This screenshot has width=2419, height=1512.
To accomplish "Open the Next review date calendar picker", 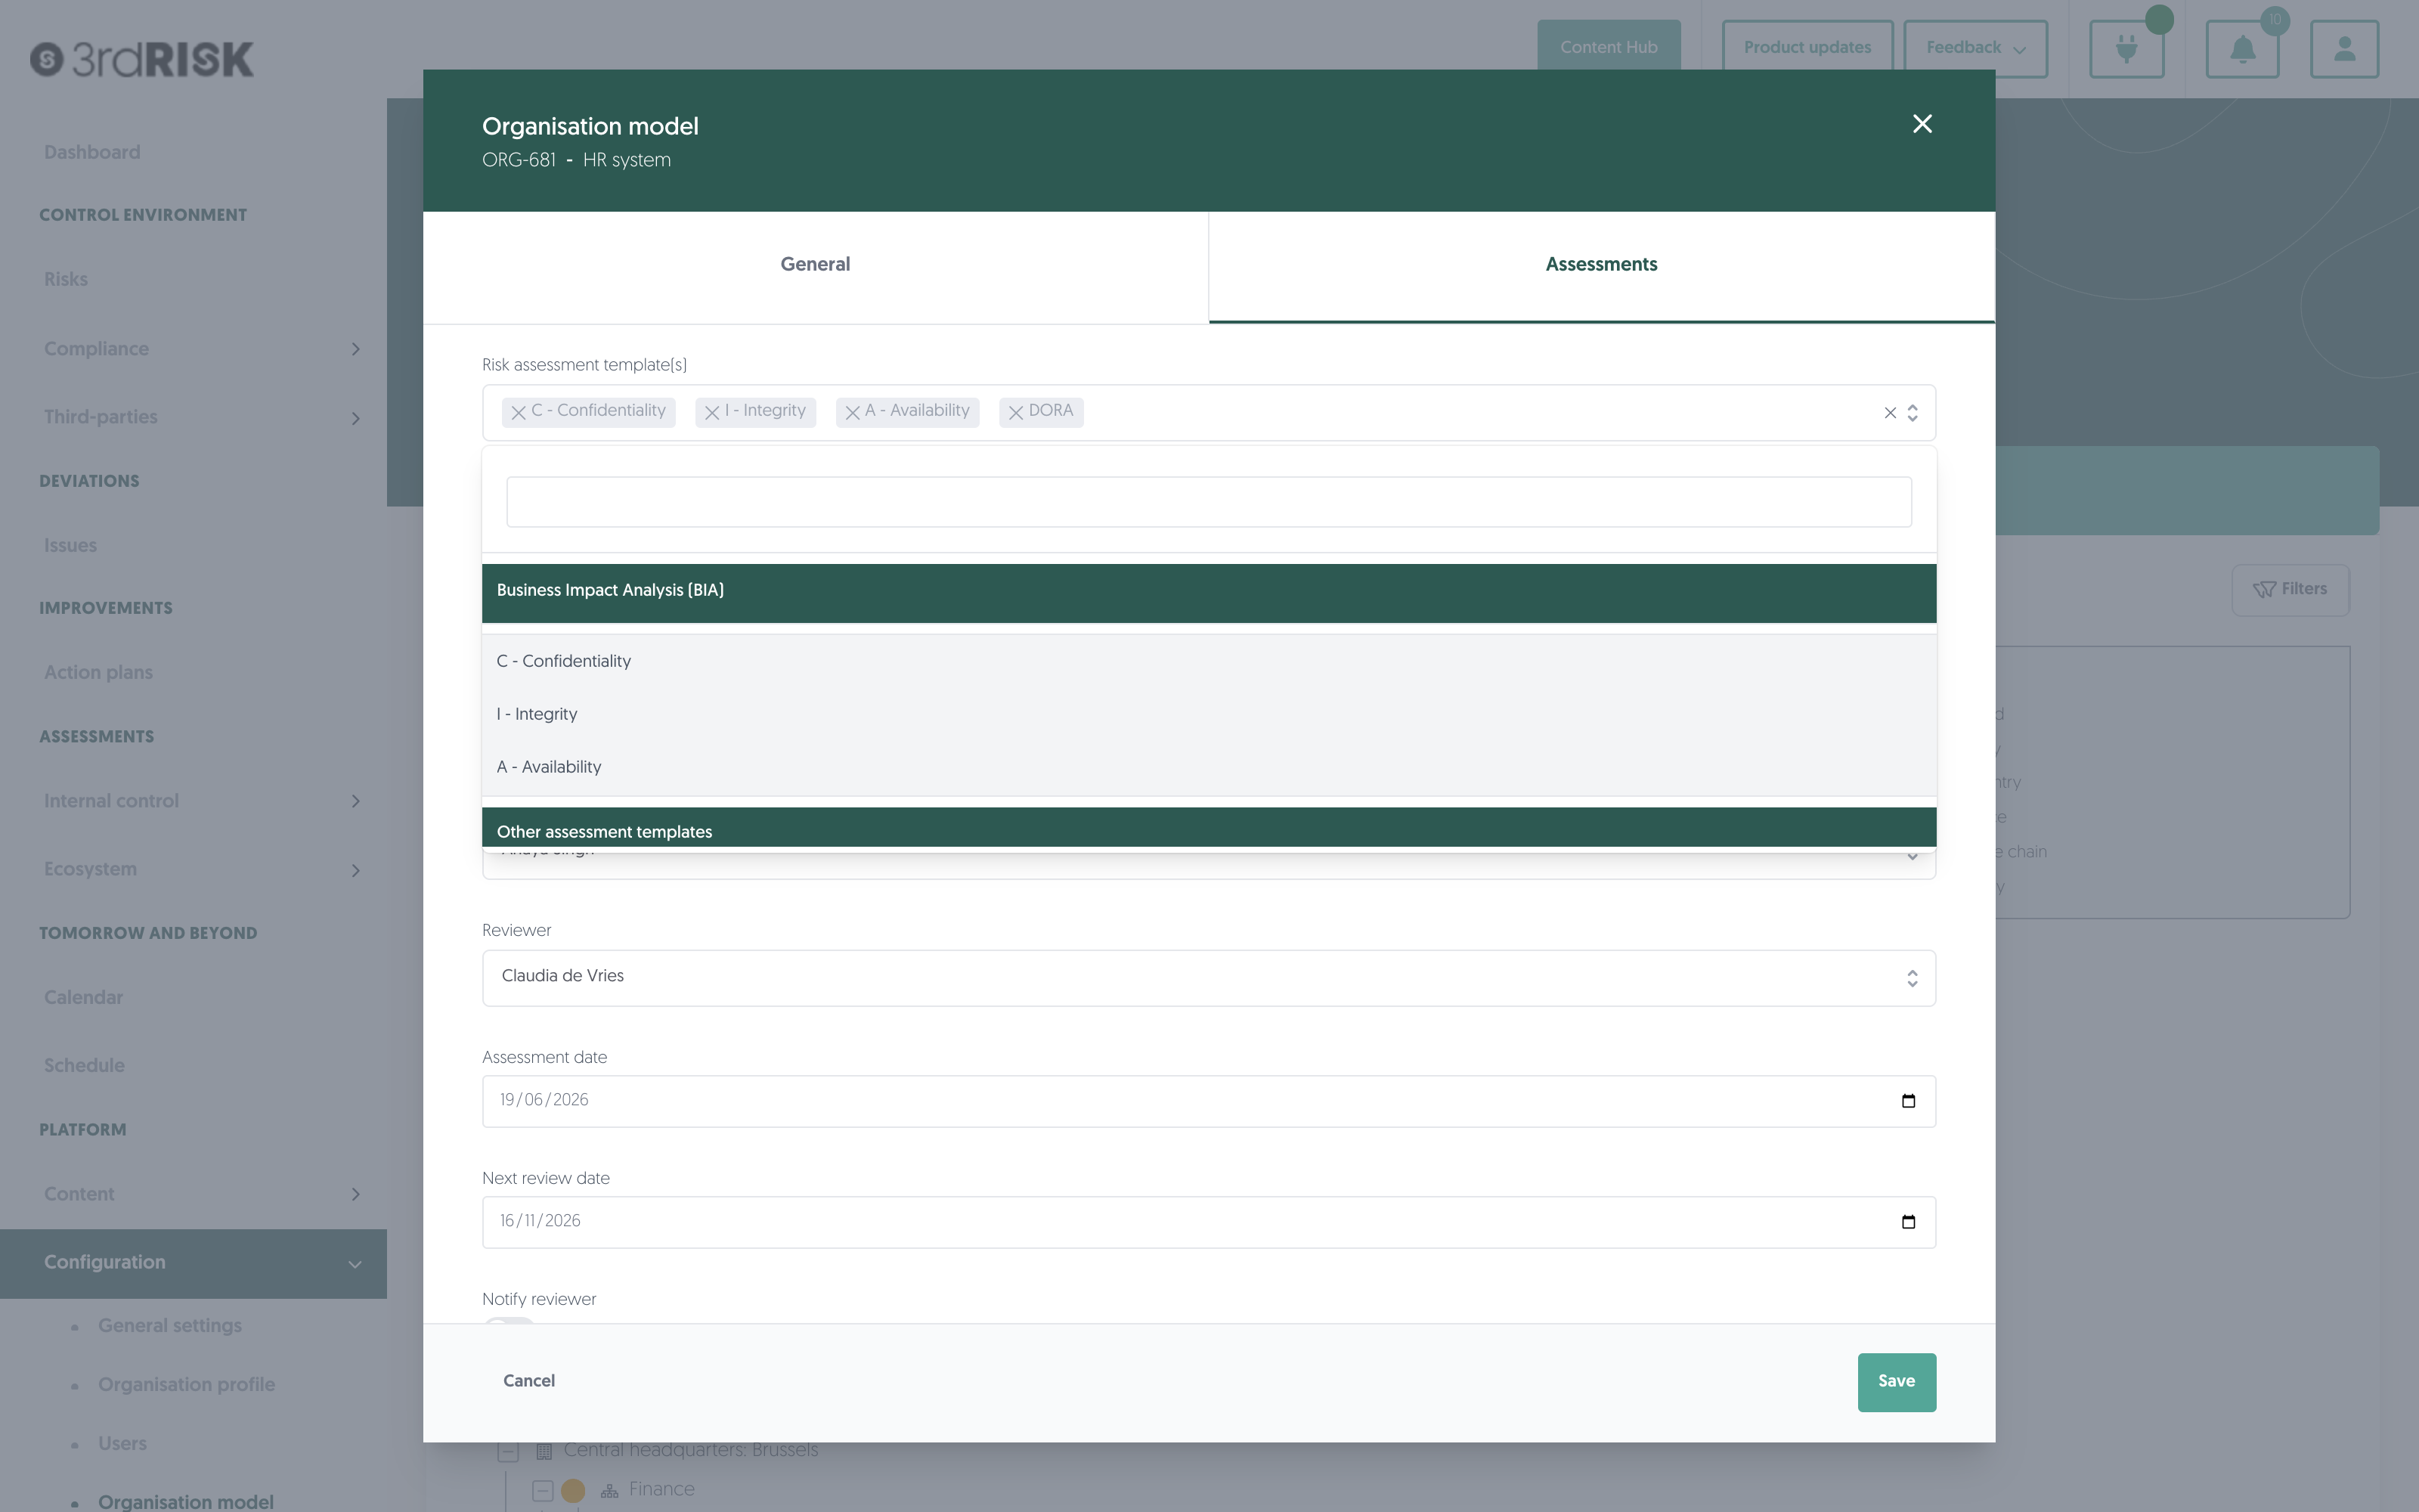I will click(x=1908, y=1222).
